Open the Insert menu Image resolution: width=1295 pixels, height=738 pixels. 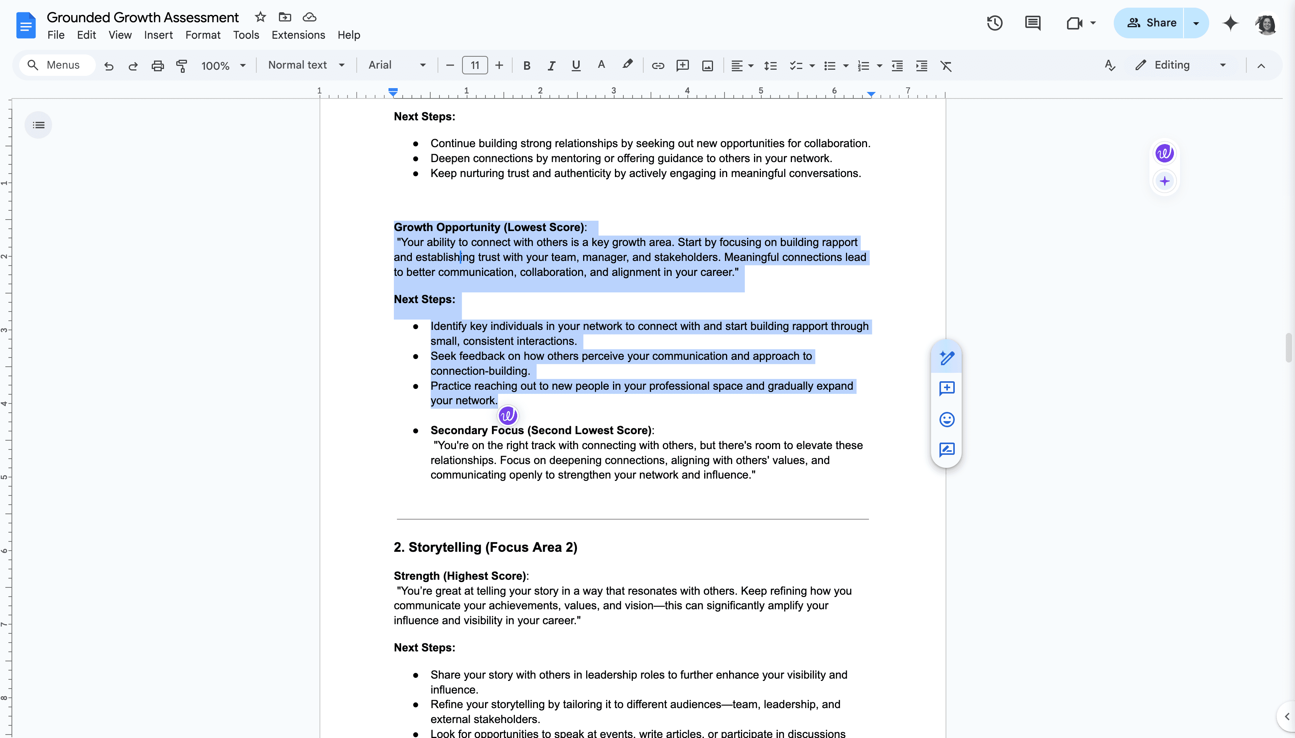[x=158, y=35]
